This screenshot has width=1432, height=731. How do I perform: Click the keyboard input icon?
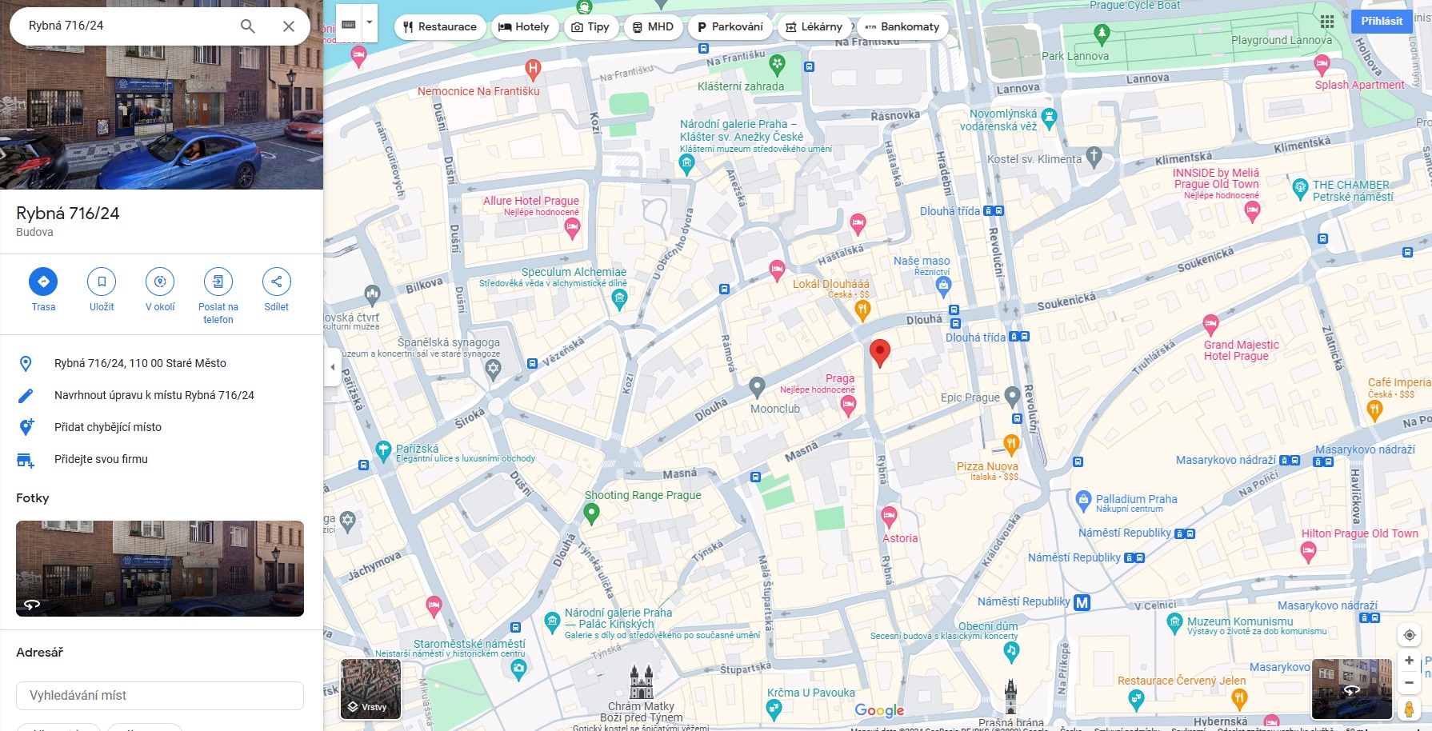(349, 24)
